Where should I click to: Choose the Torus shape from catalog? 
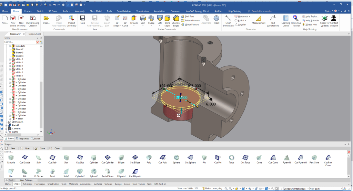(232, 158)
